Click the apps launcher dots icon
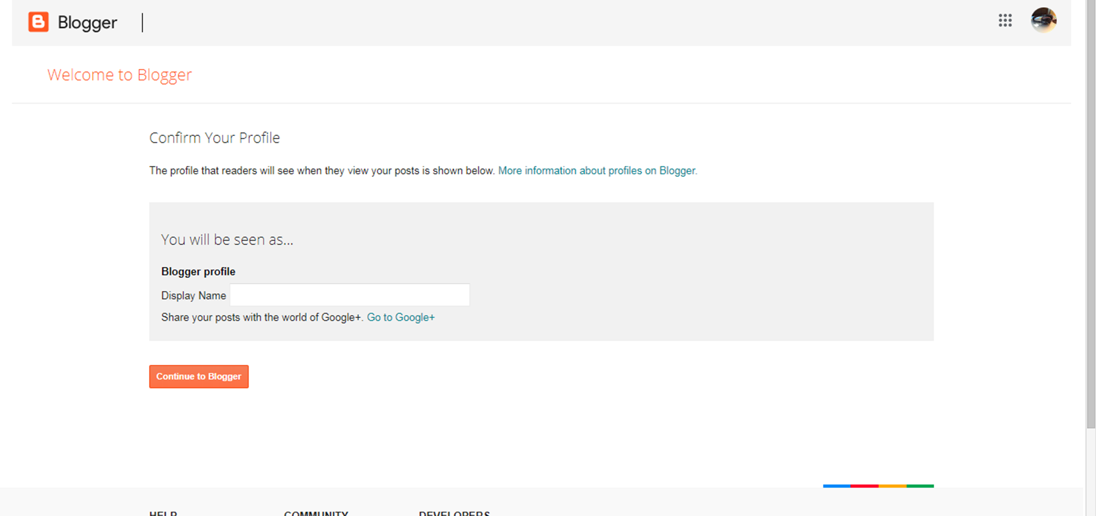Screen dimensions: 1096x516 [1005, 21]
